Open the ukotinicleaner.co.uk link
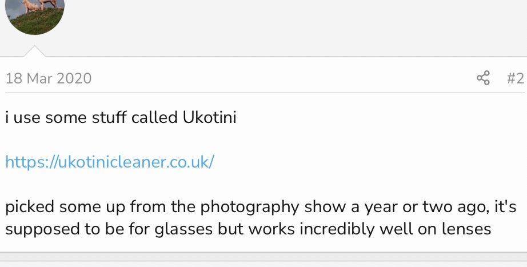The height and width of the screenshot is (267, 527). [110, 162]
